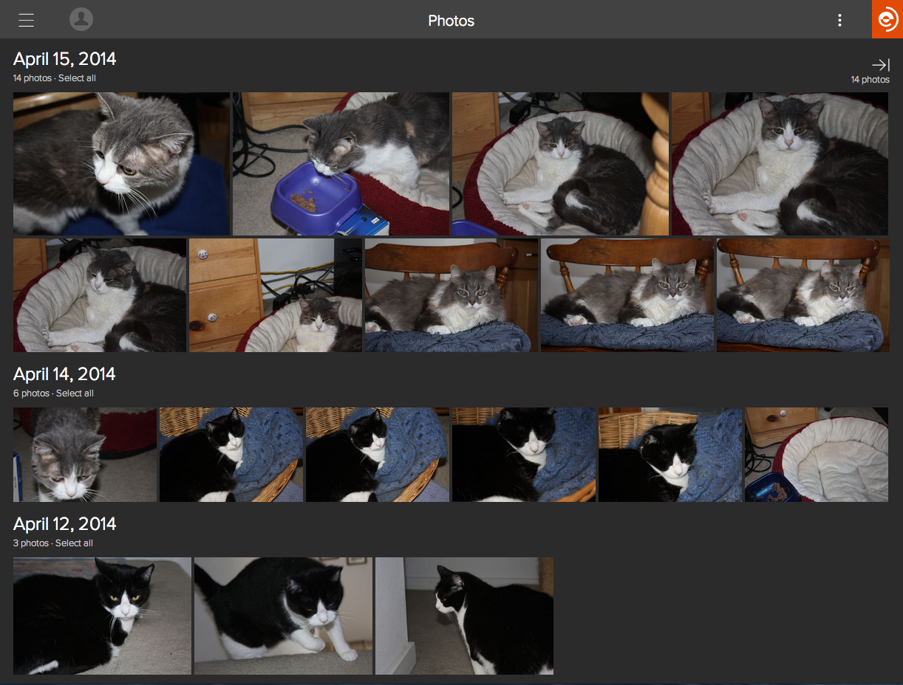Click the orange Eyefi logo icon
The image size is (903, 685).
click(887, 19)
